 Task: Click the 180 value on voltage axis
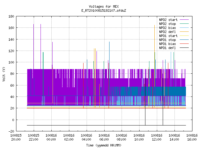click(11, 16)
